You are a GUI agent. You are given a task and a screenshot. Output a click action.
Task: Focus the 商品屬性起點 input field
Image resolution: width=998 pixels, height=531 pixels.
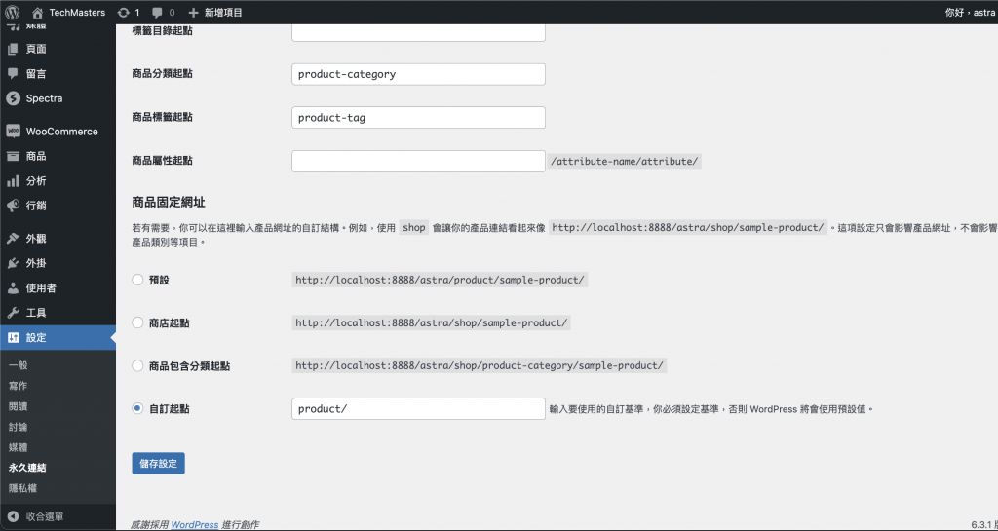coord(418,161)
